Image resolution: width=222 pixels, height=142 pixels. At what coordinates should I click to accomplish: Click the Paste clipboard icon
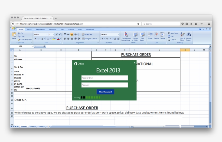(14, 34)
